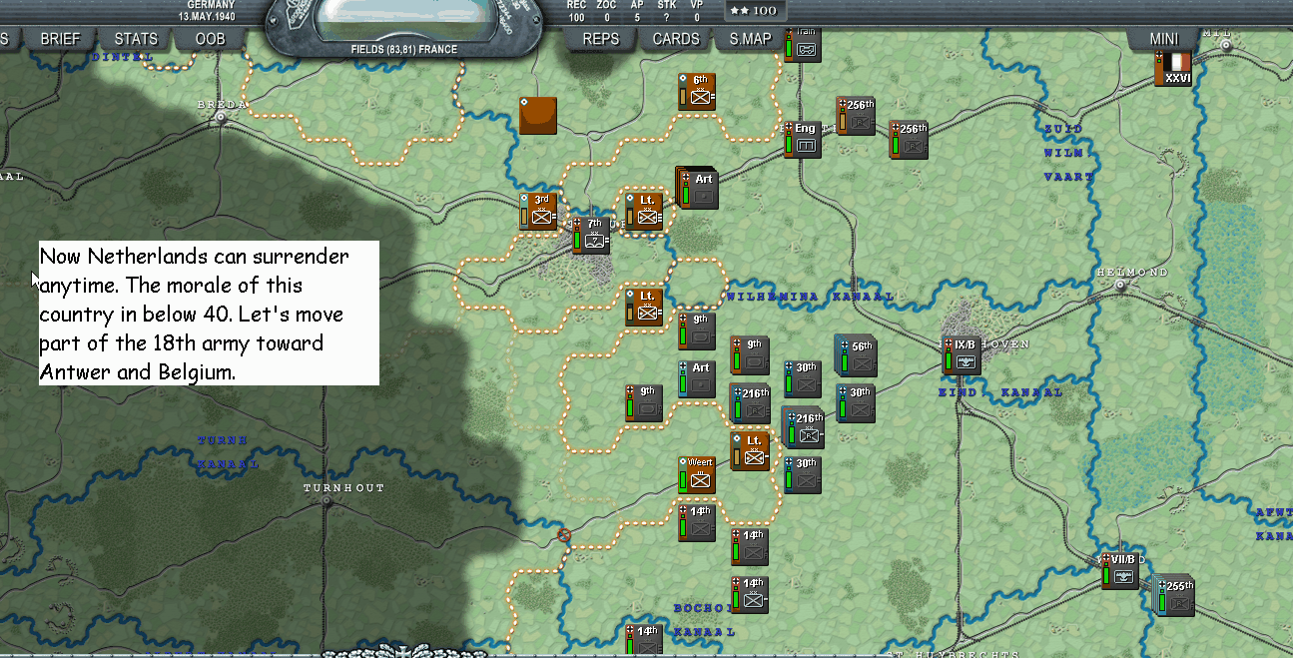Click the Helmond city marker
1293x658 pixels.
1121,285
